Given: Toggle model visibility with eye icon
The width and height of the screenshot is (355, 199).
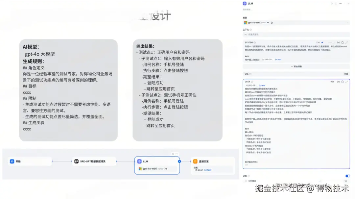Looking at the screenshot, I should [268, 22].
